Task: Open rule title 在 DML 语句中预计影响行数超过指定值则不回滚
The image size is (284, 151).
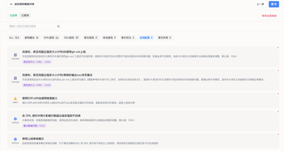Action: [x=52, y=116]
